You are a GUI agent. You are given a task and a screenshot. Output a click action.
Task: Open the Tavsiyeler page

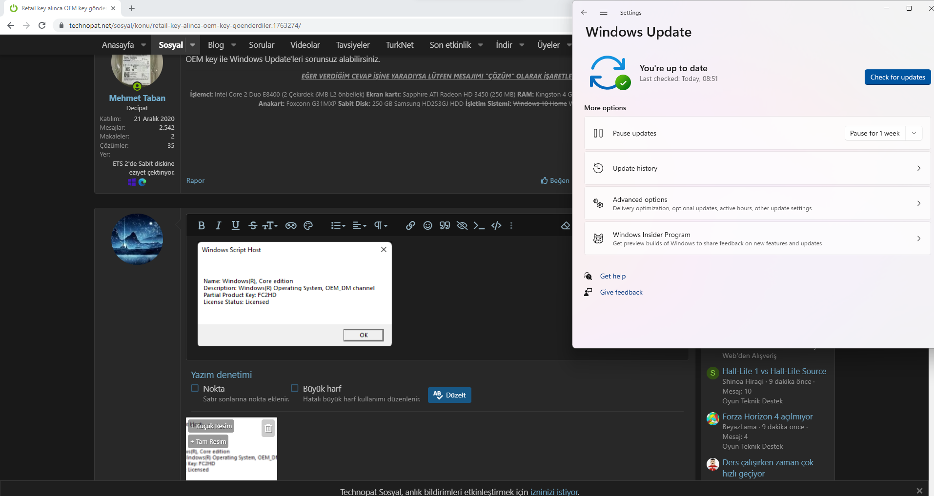(353, 45)
